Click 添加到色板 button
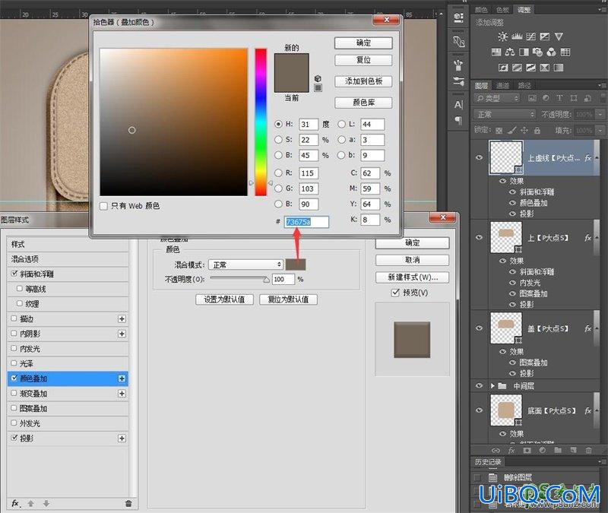 (x=363, y=81)
